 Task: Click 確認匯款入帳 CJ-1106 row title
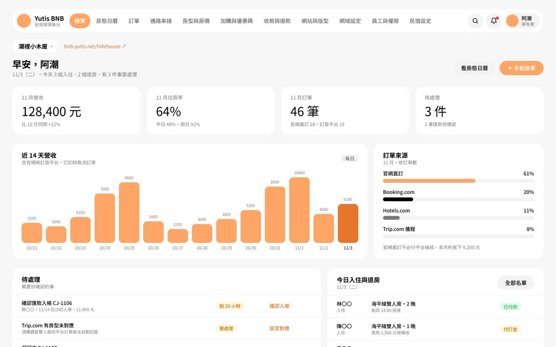[x=47, y=303]
